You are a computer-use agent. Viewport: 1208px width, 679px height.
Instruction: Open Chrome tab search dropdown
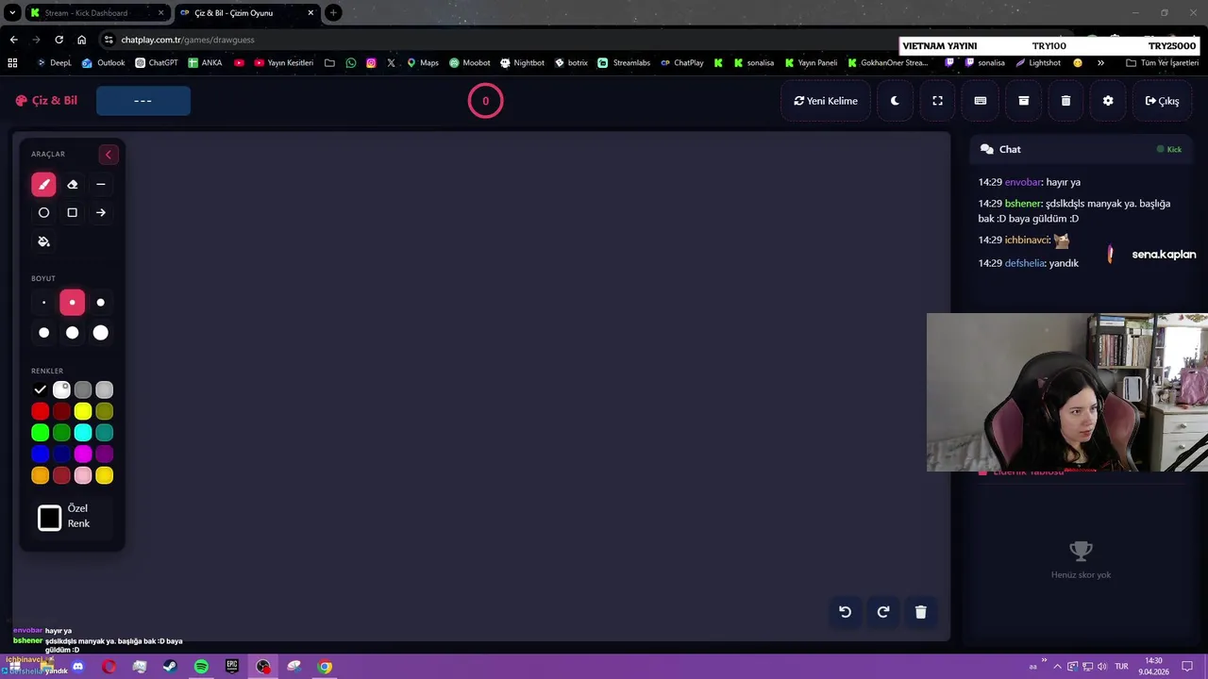point(12,13)
